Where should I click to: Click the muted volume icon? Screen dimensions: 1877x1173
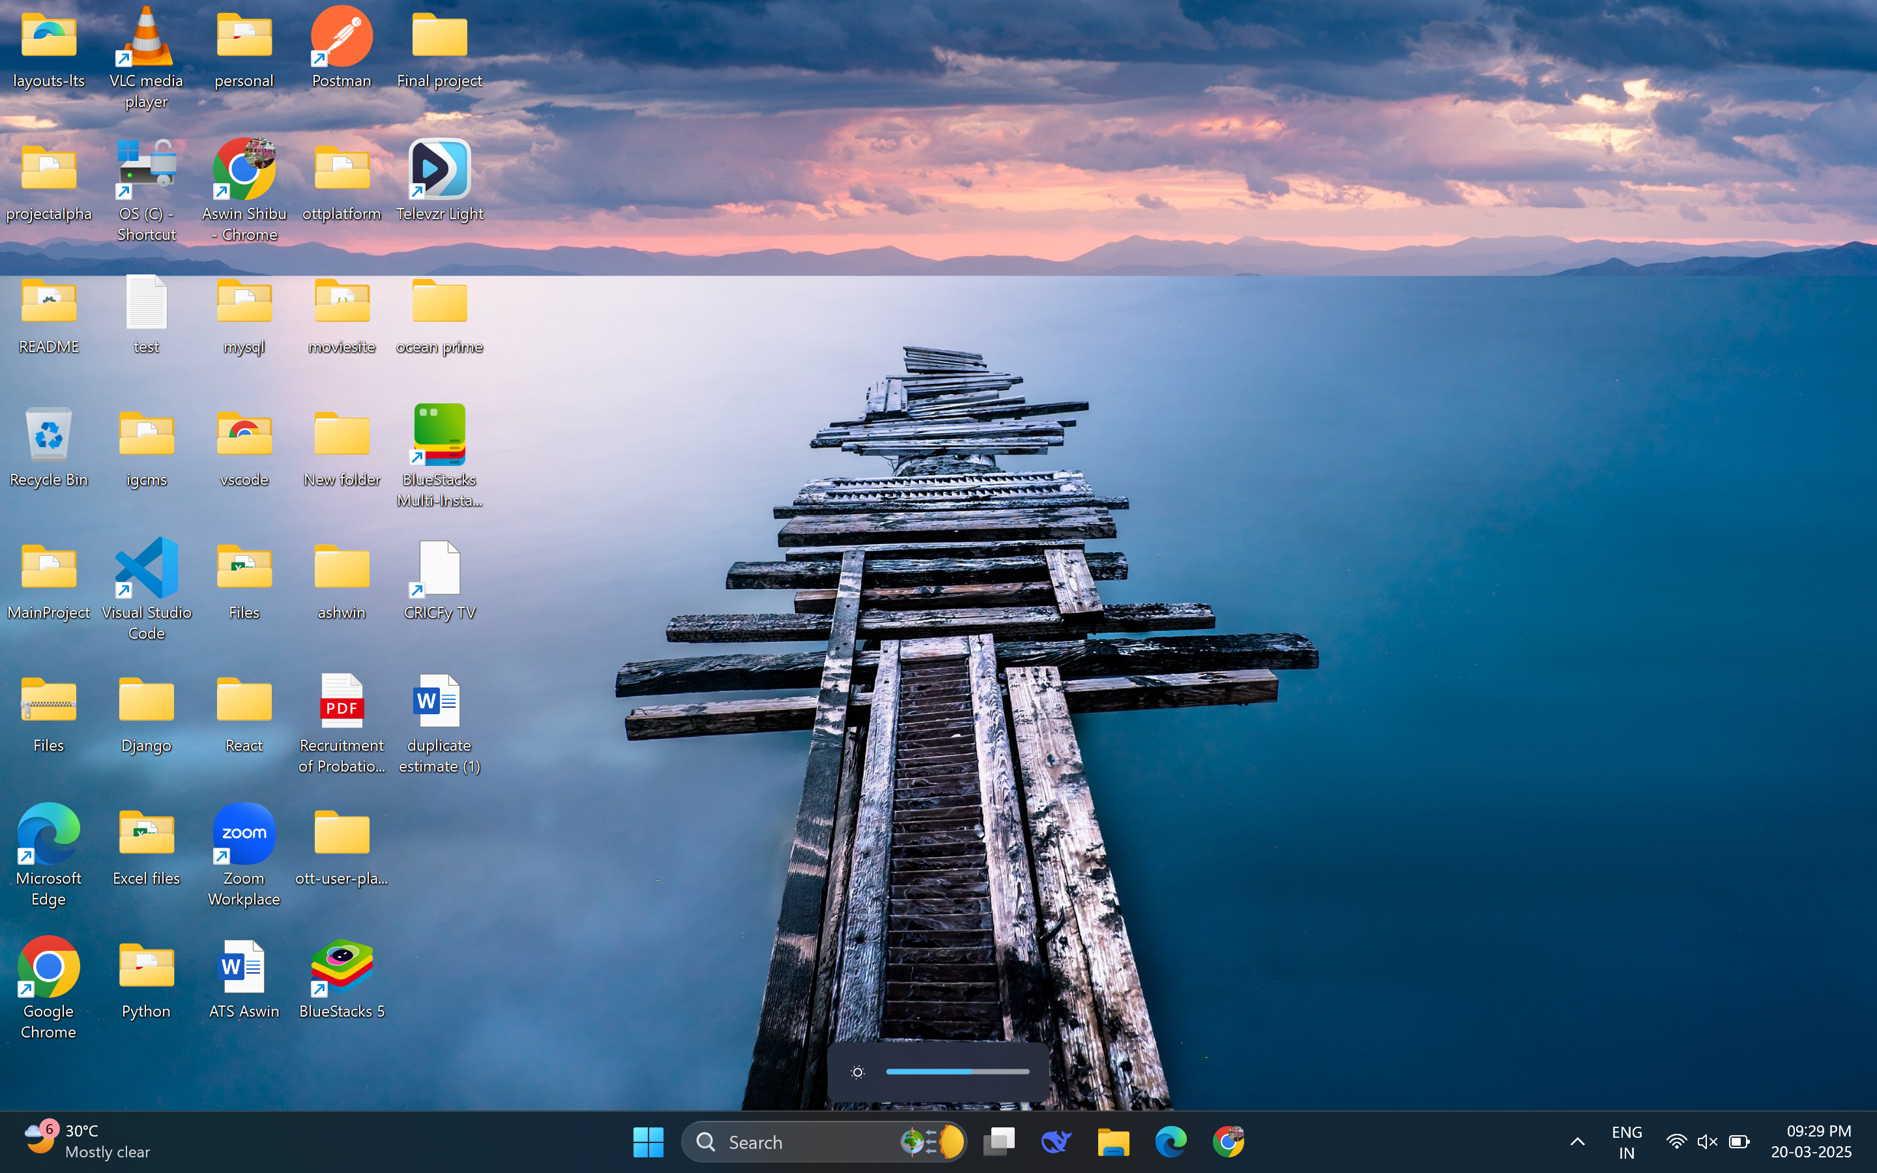point(1707,1142)
